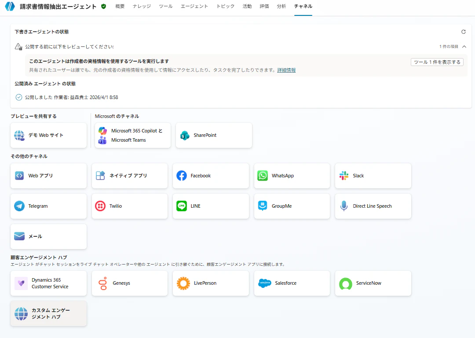Click the warning triangle review icon
The height and width of the screenshot is (338, 475).
(x=18, y=47)
